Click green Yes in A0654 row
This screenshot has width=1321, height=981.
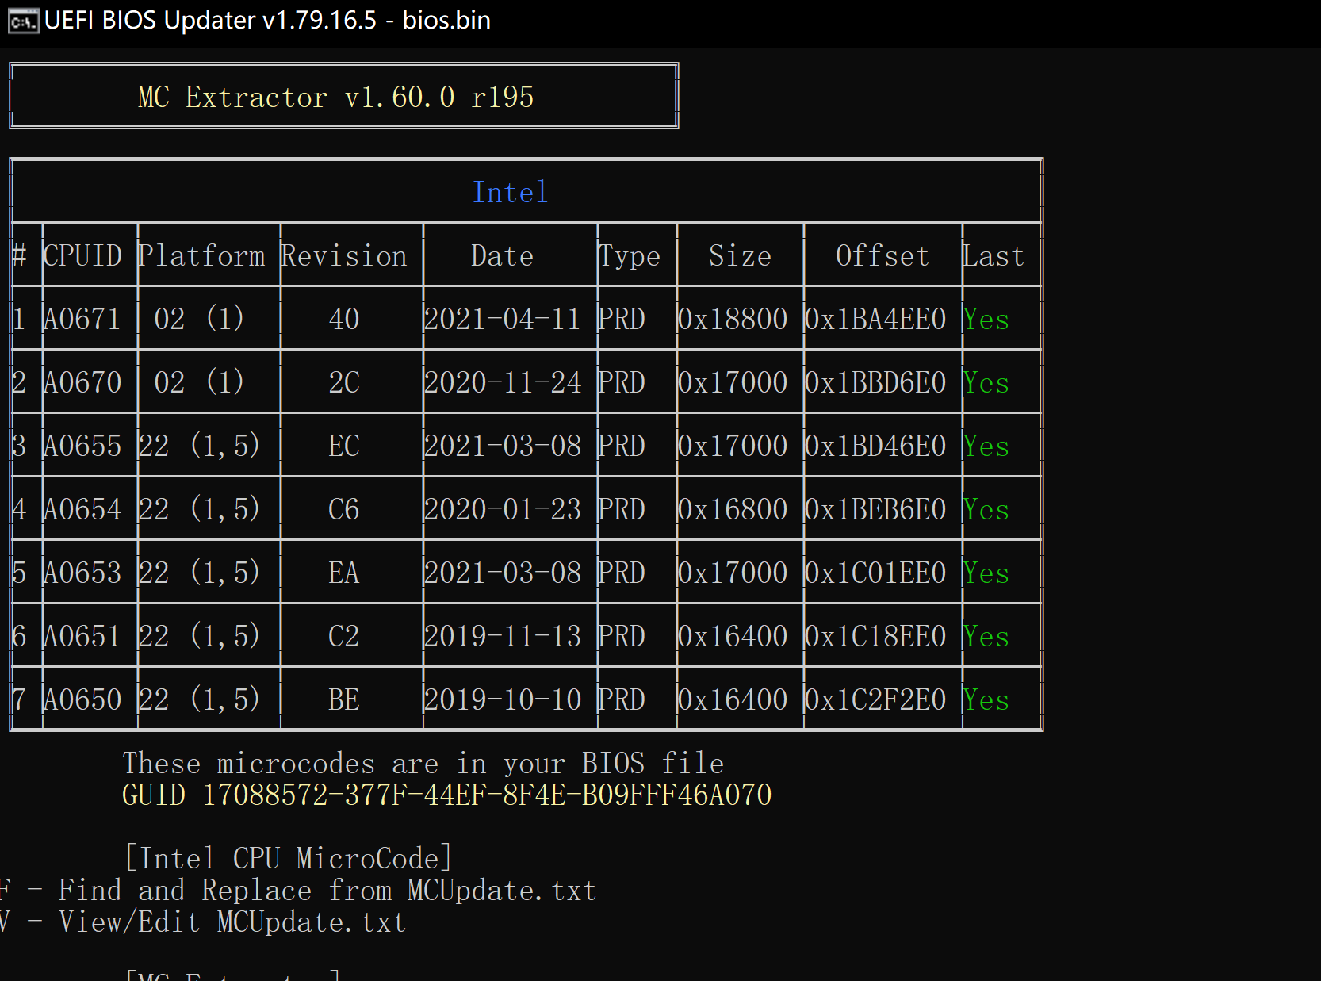point(986,509)
